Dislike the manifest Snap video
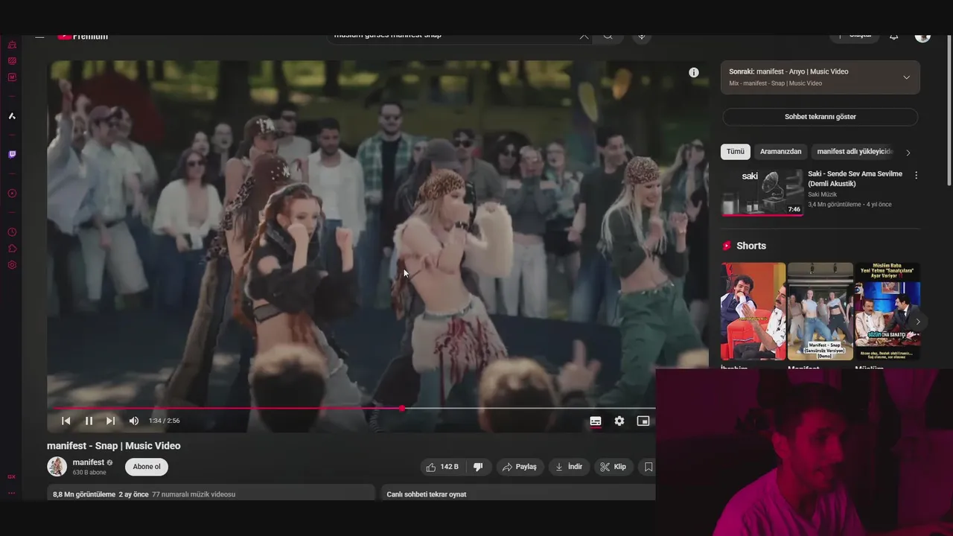 (x=478, y=467)
